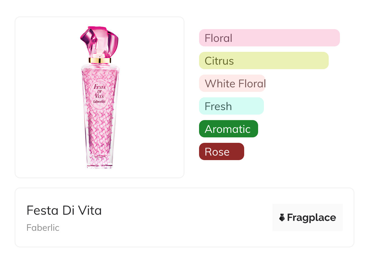Click the dark red Rose accord tag

pos(221,152)
